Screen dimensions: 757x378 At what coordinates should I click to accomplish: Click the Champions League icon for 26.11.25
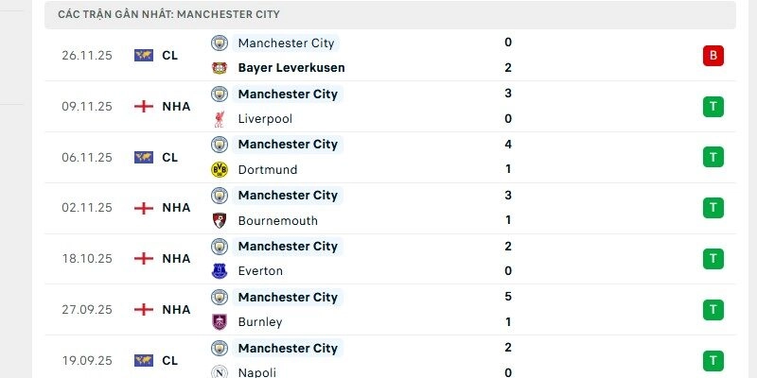tap(144, 56)
